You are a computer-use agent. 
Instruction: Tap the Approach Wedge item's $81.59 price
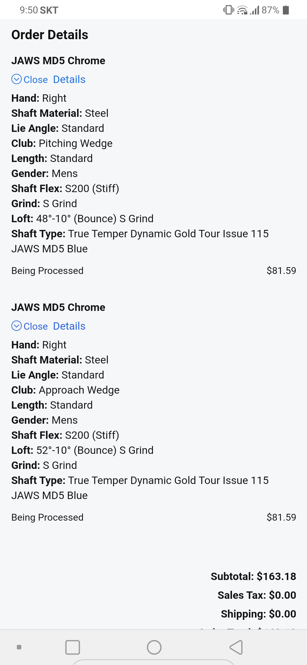coord(281,517)
